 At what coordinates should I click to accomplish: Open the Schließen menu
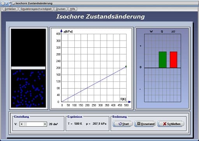click(x=10, y=9)
